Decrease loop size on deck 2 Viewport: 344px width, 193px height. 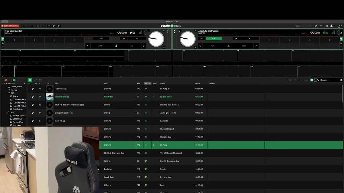(200, 46)
